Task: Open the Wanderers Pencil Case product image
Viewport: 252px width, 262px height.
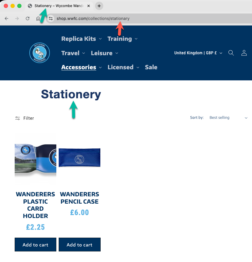Action: coord(80,158)
